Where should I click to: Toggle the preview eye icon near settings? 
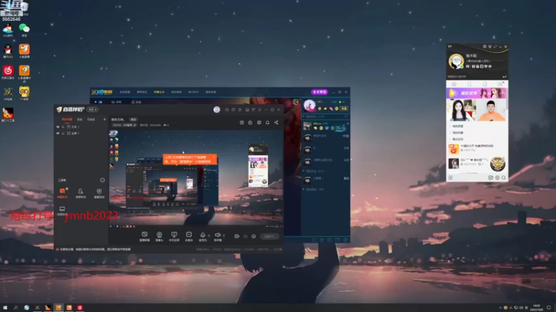[245, 236]
